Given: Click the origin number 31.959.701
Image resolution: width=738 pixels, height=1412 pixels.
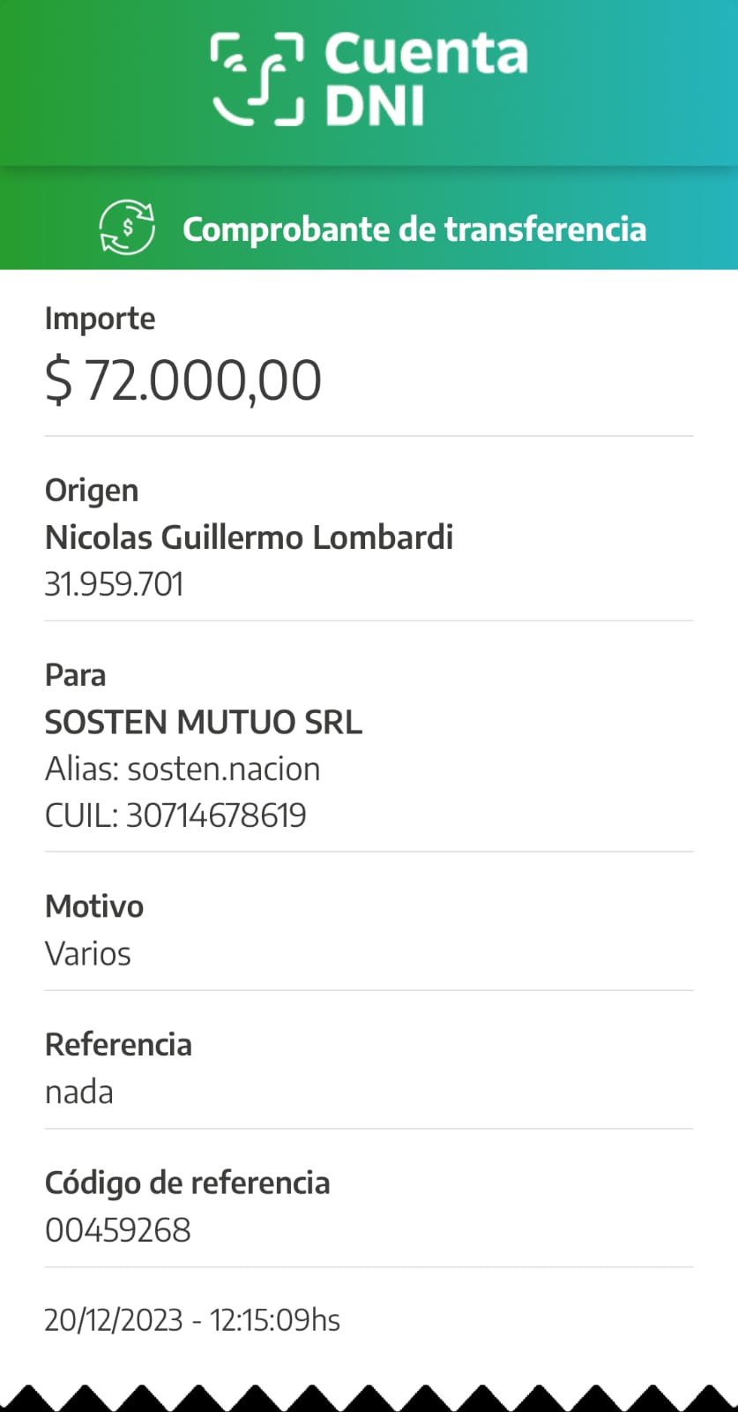Looking at the screenshot, I should pyautogui.click(x=114, y=584).
